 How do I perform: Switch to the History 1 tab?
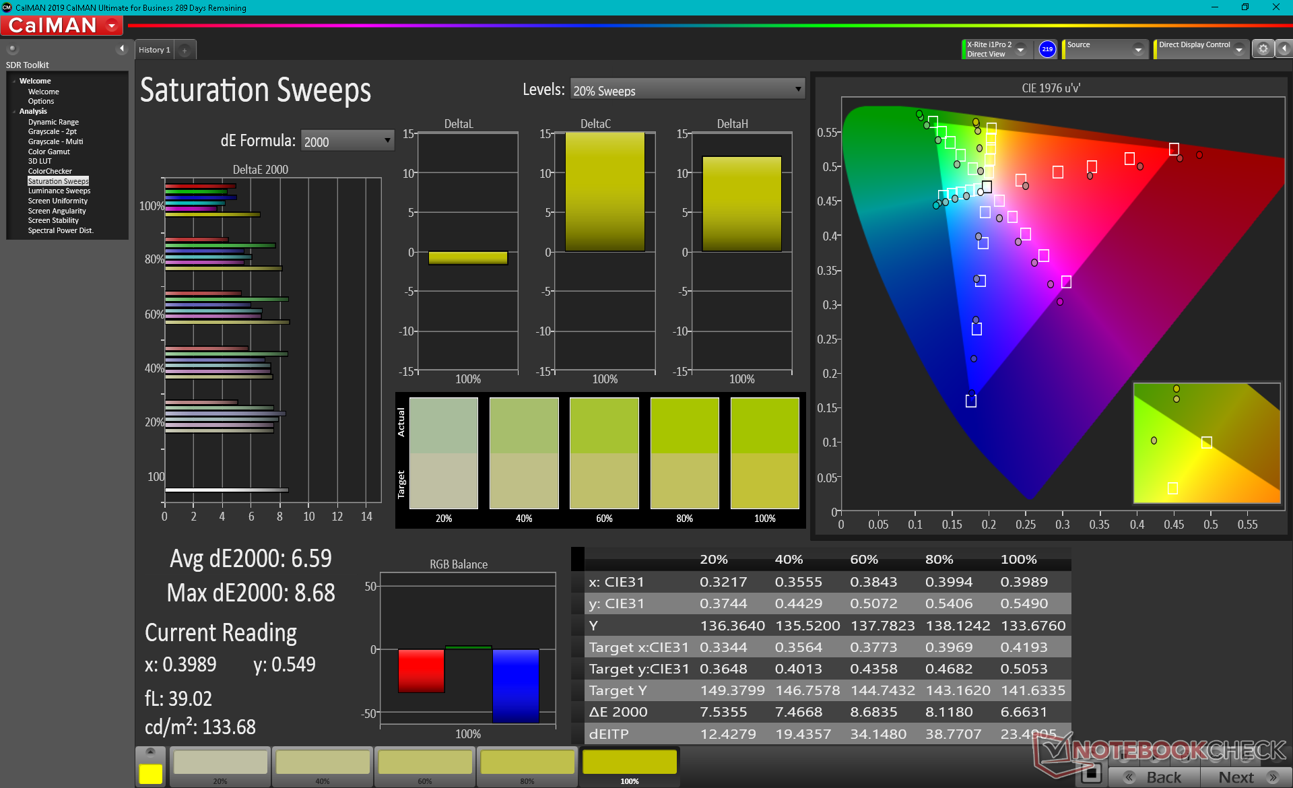coord(154,51)
